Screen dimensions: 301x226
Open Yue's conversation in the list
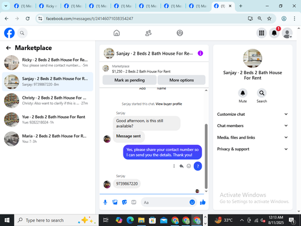48,119
